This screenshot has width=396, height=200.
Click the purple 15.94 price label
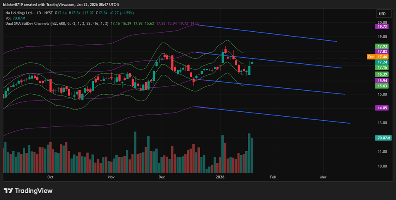click(x=383, y=81)
